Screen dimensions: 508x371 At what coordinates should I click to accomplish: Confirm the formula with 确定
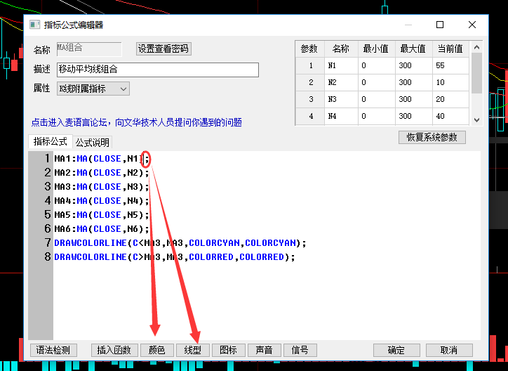[396, 350]
